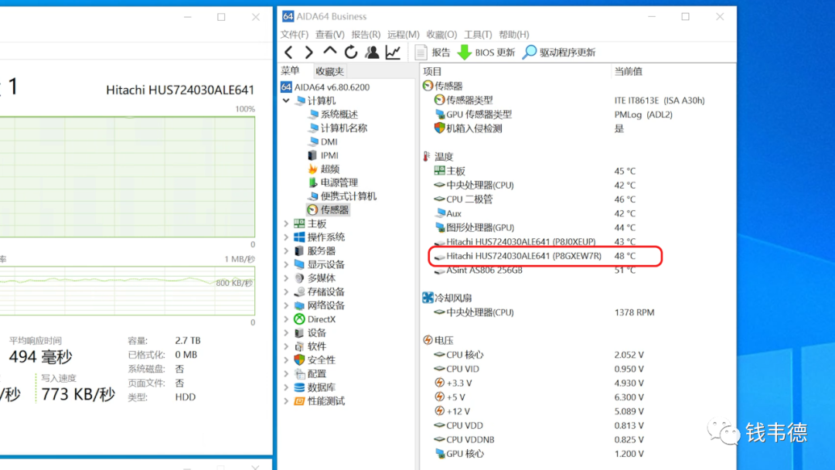
Task: Open the user accounts toolbar icon
Action: tap(372, 52)
